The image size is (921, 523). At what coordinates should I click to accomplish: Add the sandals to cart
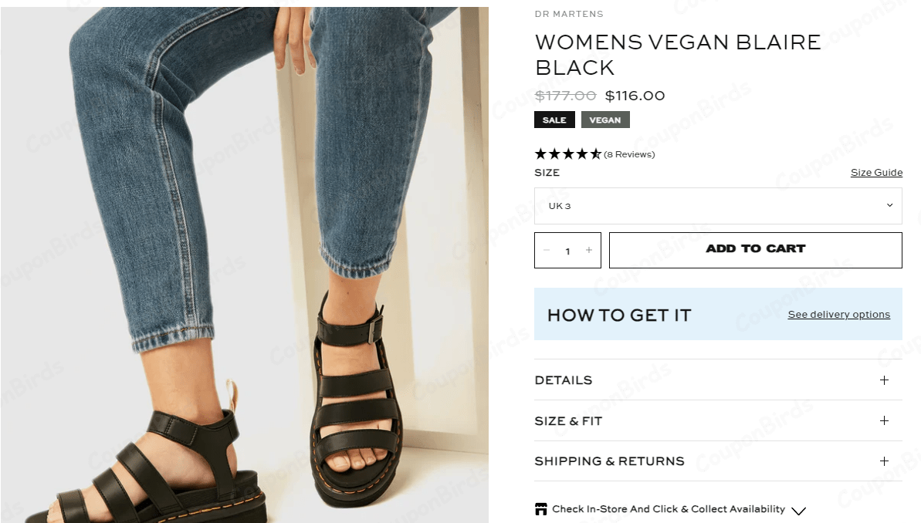tap(755, 250)
